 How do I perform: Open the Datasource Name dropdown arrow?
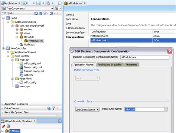tap(166, 109)
